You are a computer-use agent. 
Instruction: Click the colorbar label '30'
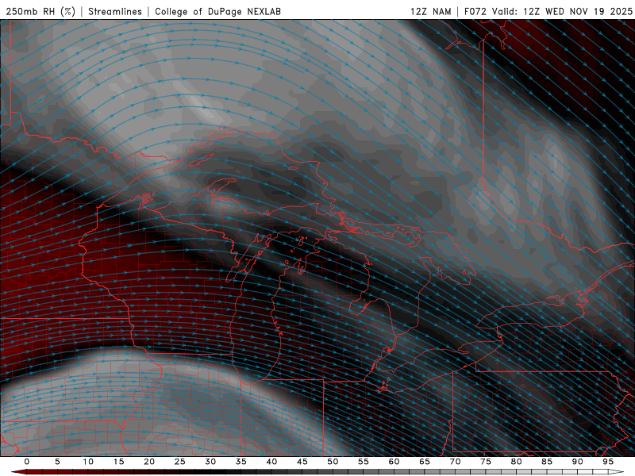point(210,462)
